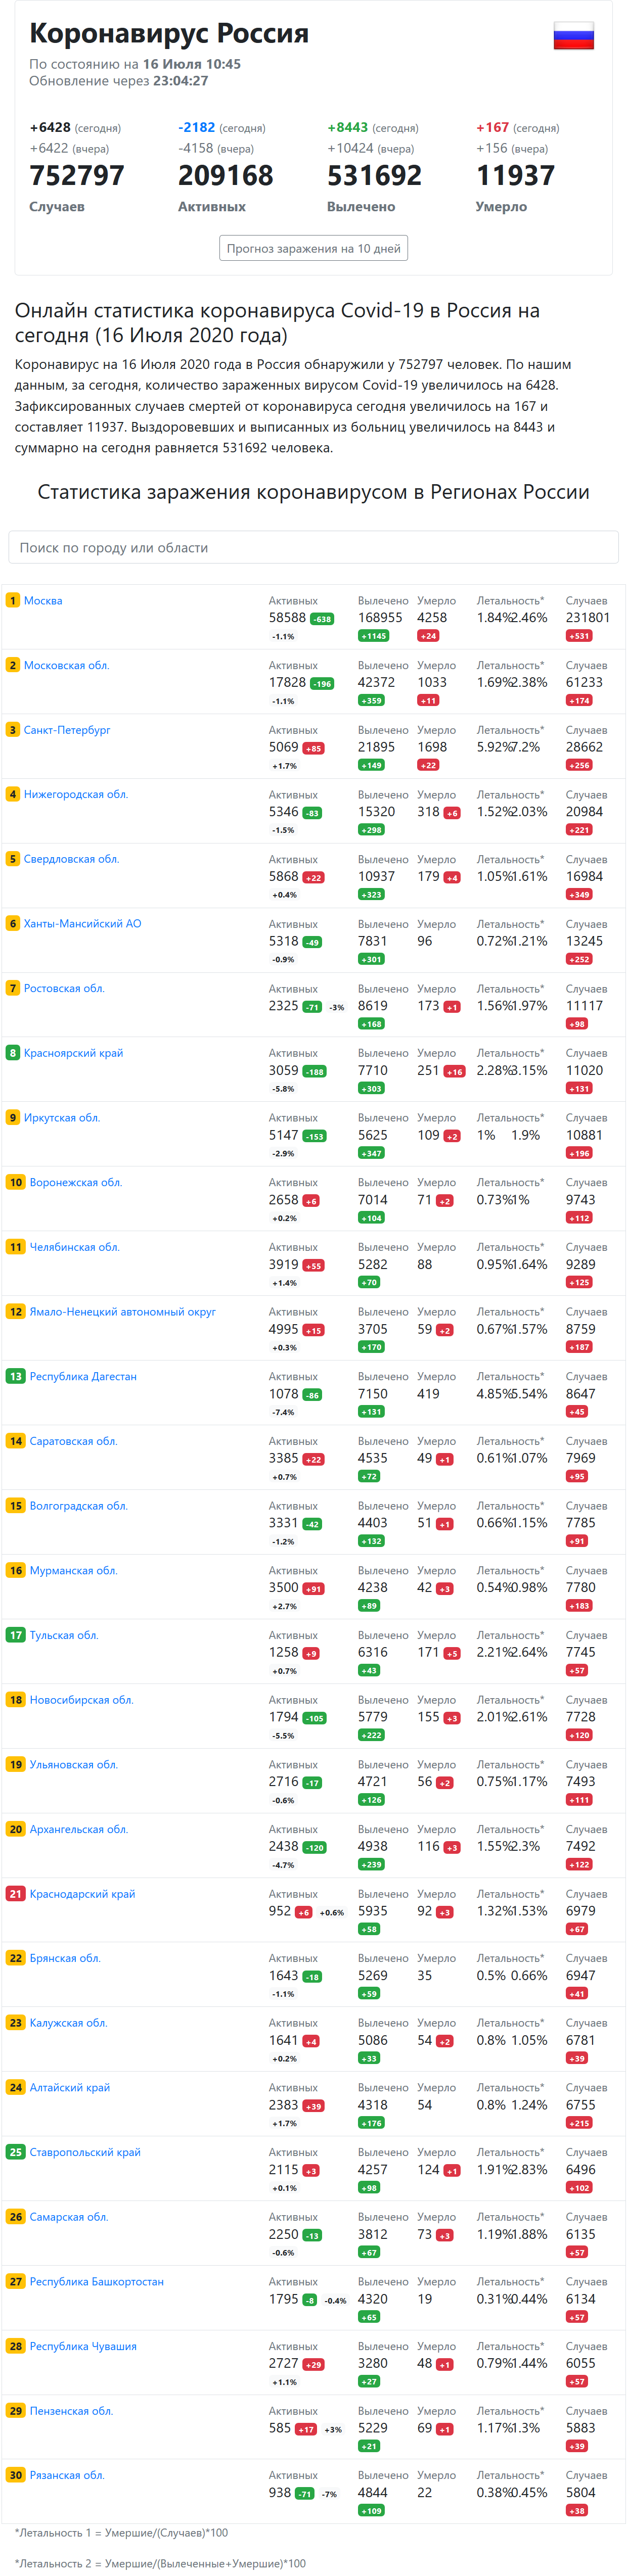
Task: Open the Калужская обл. link
Action: point(68,2023)
